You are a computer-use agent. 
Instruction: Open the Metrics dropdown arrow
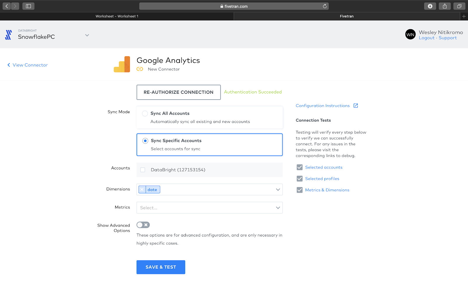click(278, 208)
